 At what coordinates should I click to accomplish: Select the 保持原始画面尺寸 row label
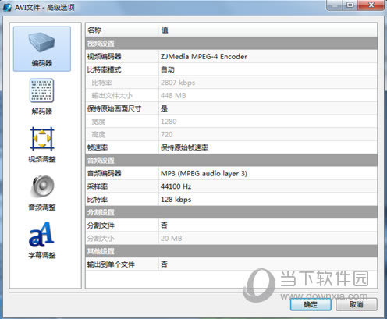pos(114,108)
